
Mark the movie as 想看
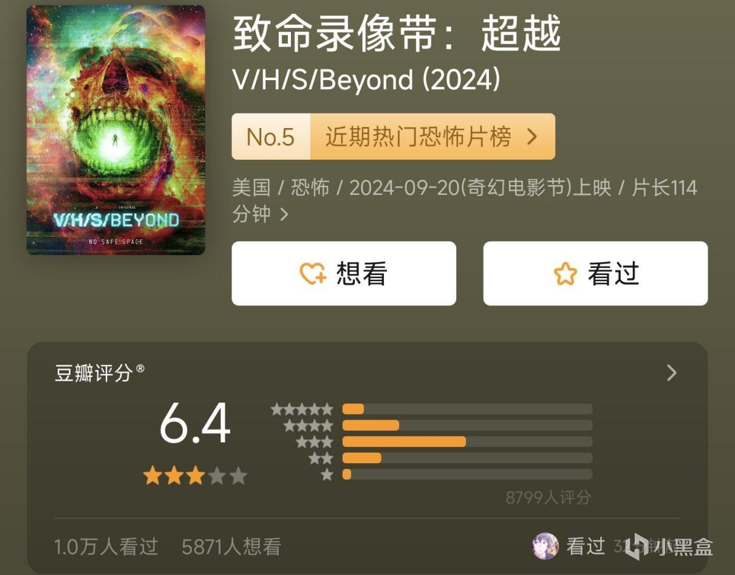click(x=344, y=273)
